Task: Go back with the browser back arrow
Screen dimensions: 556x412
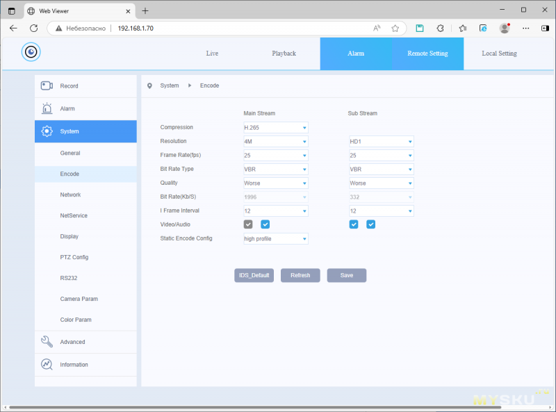Action: coord(13,28)
